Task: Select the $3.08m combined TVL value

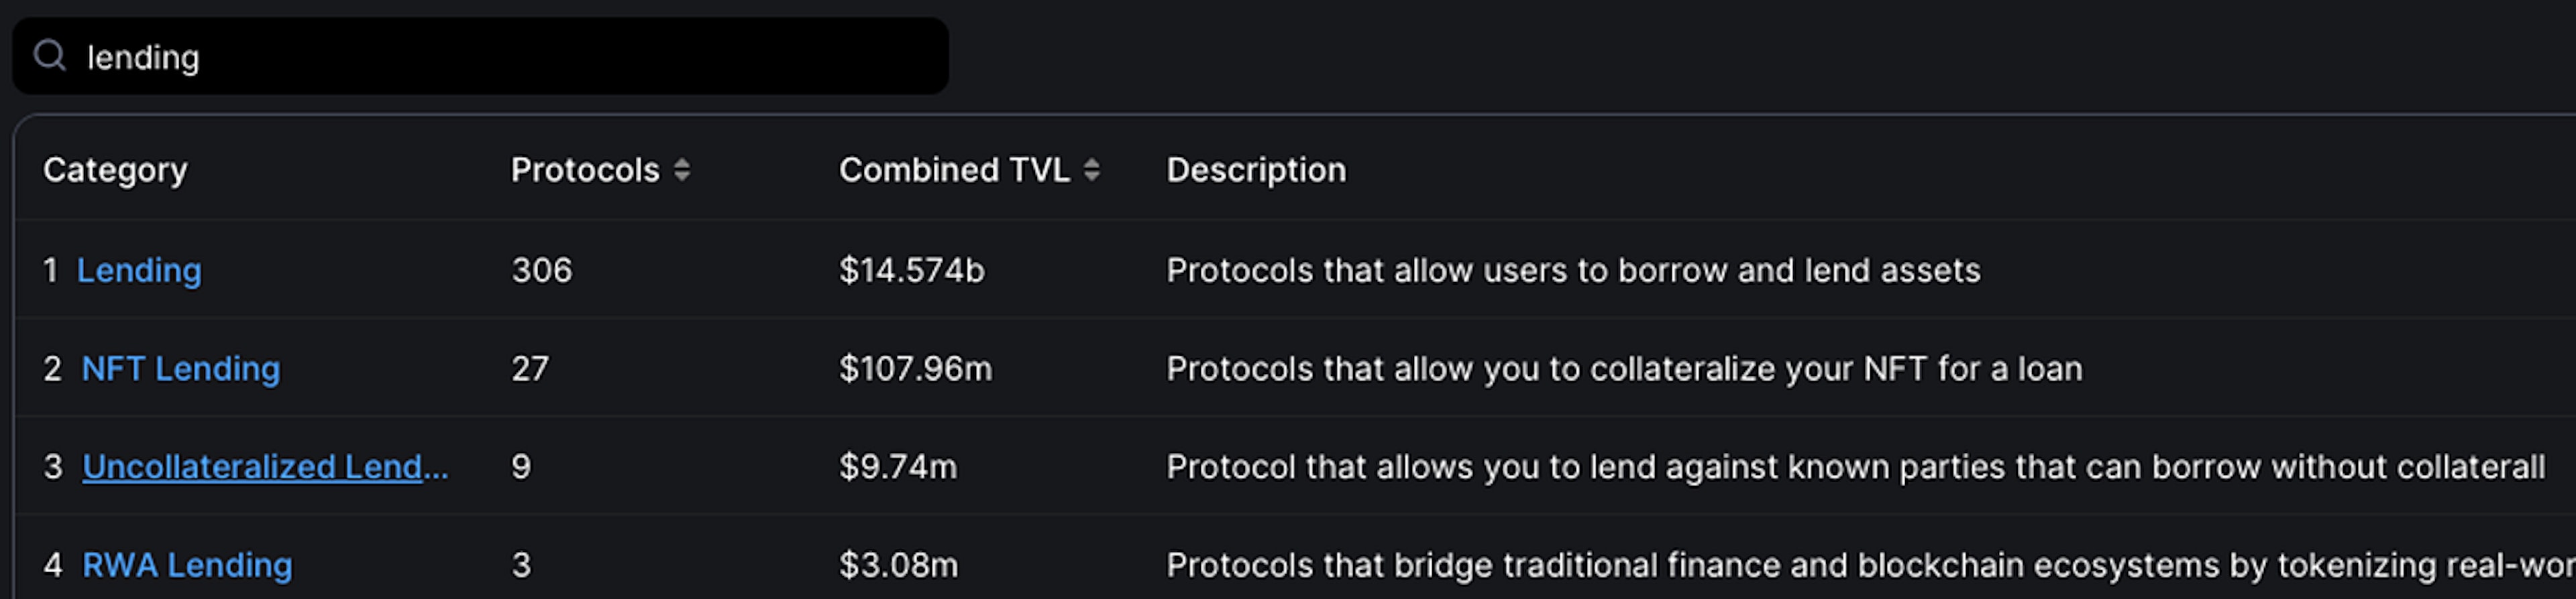Action: tap(898, 565)
